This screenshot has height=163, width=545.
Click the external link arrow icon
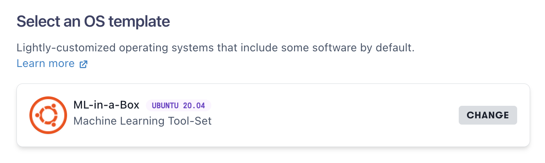(x=84, y=64)
